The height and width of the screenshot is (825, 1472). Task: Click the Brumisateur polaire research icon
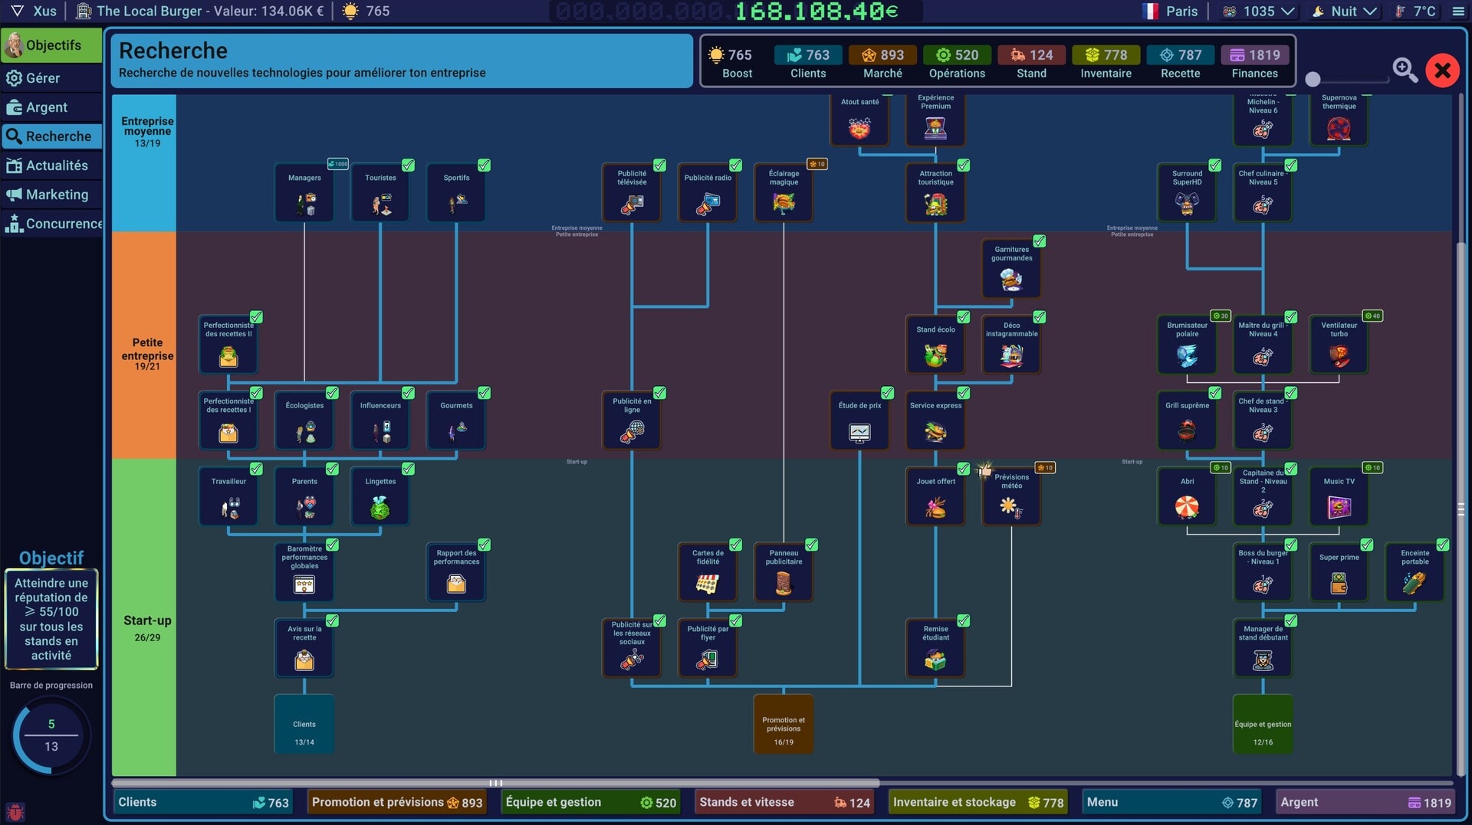(1187, 355)
